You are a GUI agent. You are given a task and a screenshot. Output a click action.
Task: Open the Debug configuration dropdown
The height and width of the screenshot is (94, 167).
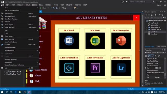(x=67, y=8)
